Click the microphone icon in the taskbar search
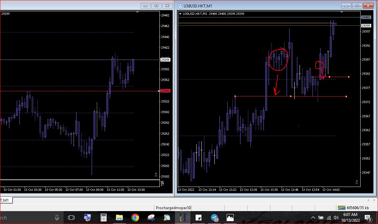The height and width of the screenshot is (224, 378). pos(57,218)
